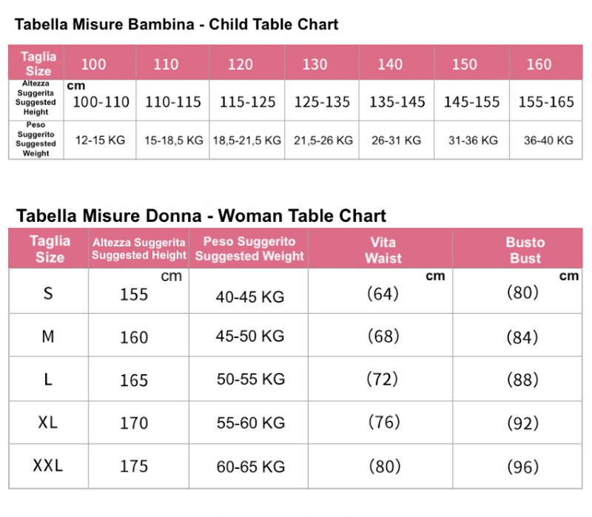Select the XXL size row label

click(x=48, y=465)
